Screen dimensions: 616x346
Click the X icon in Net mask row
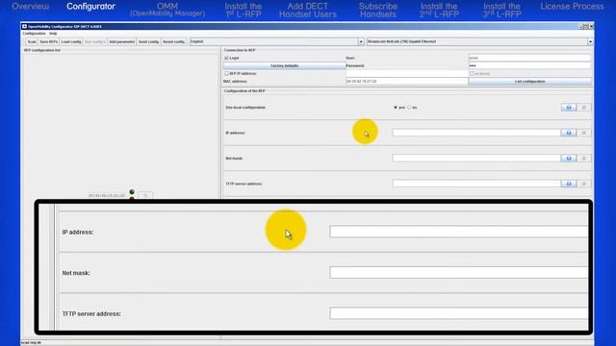584,158
